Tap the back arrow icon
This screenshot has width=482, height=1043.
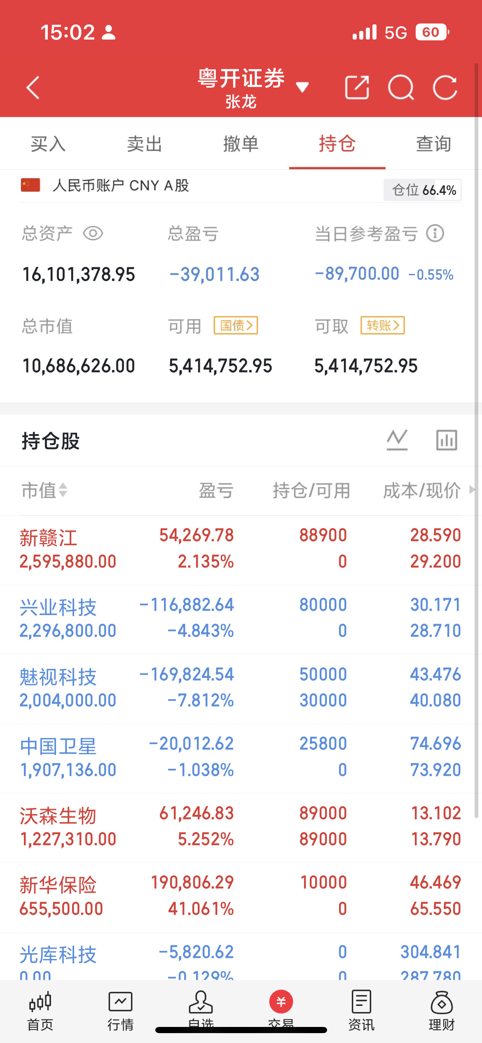click(33, 87)
